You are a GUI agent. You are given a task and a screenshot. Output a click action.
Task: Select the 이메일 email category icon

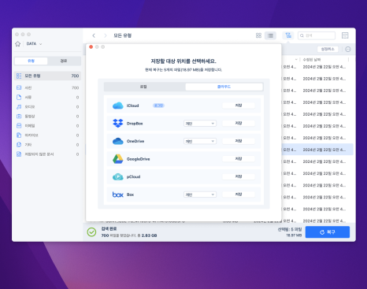(x=19, y=125)
